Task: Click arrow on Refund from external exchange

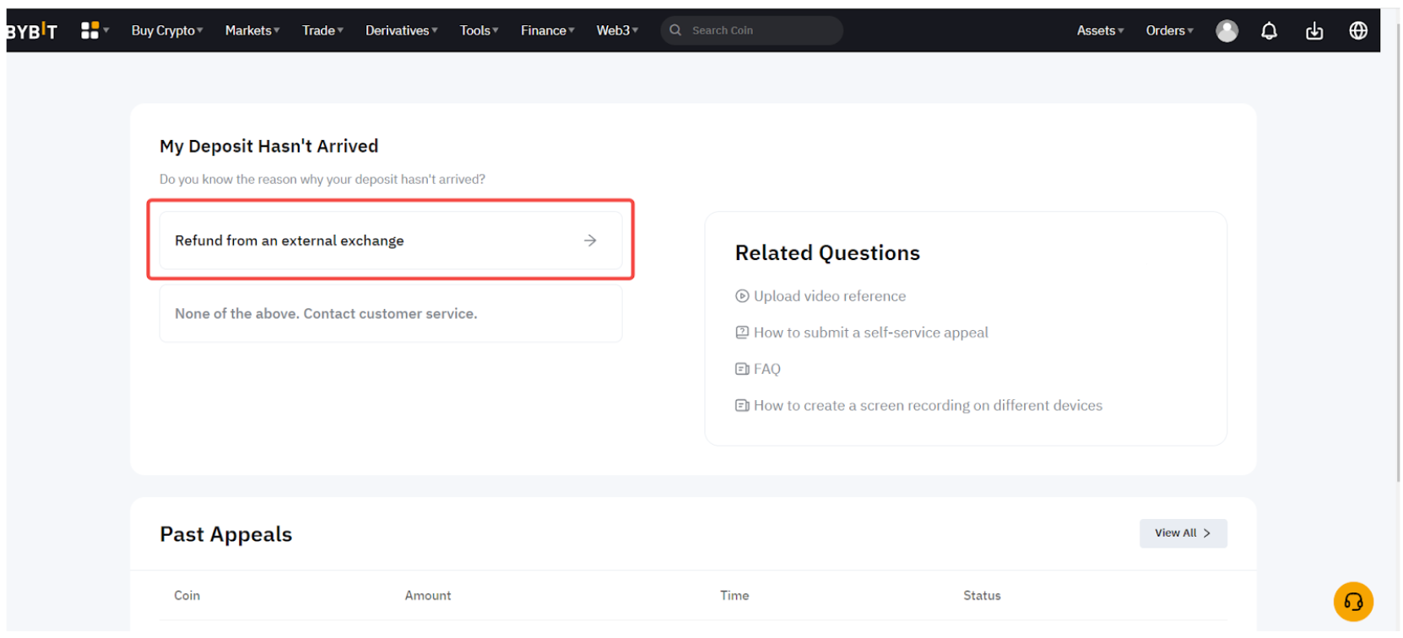Action: coord(590,241)
